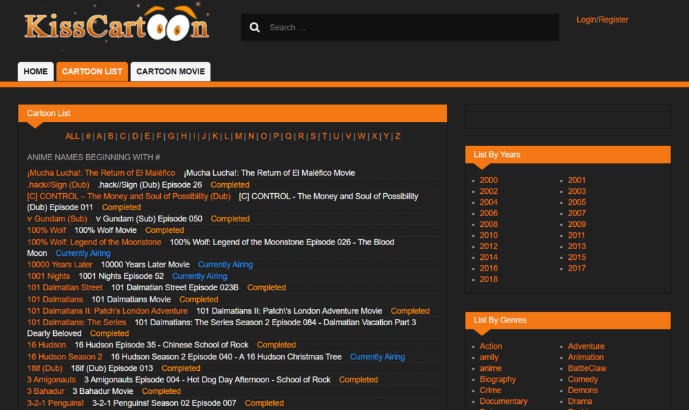689x410 pixels.
Task: Open ∀ Gundam (Sub) series link
Action: pyautogui.click(x=57, y=219)
